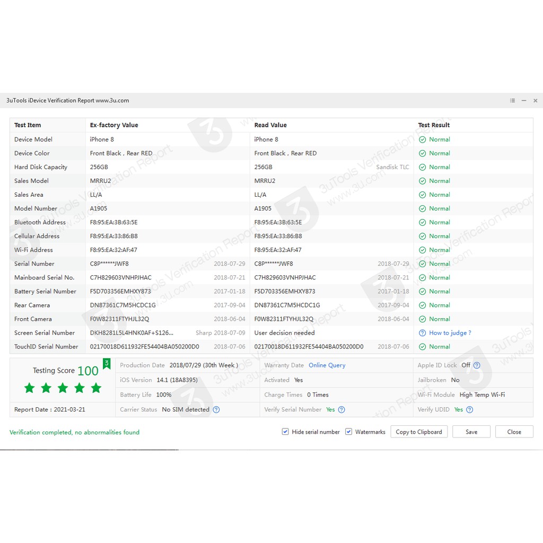Open the How to judge link

pos(450,333)
